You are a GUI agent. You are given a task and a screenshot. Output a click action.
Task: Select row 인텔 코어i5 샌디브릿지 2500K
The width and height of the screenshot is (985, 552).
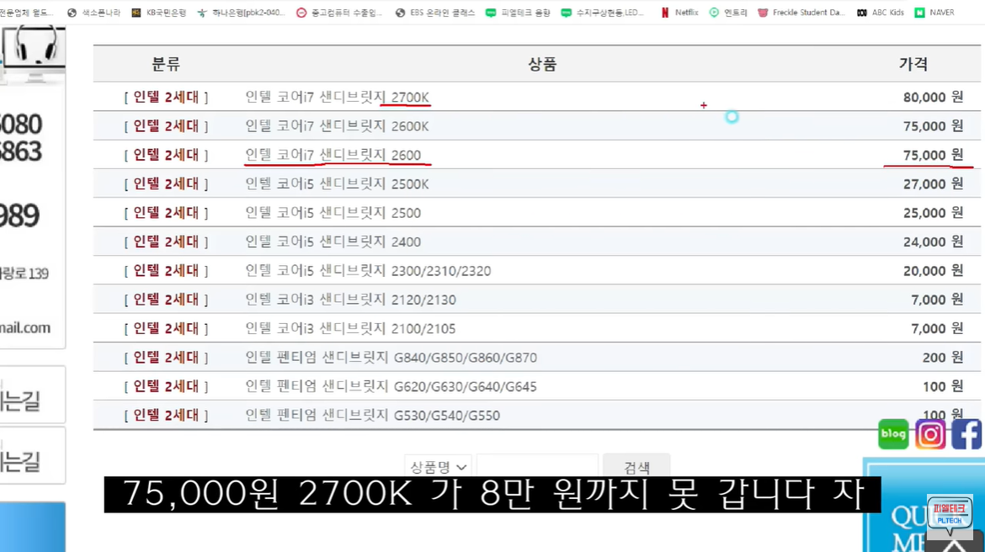[537, 183]
